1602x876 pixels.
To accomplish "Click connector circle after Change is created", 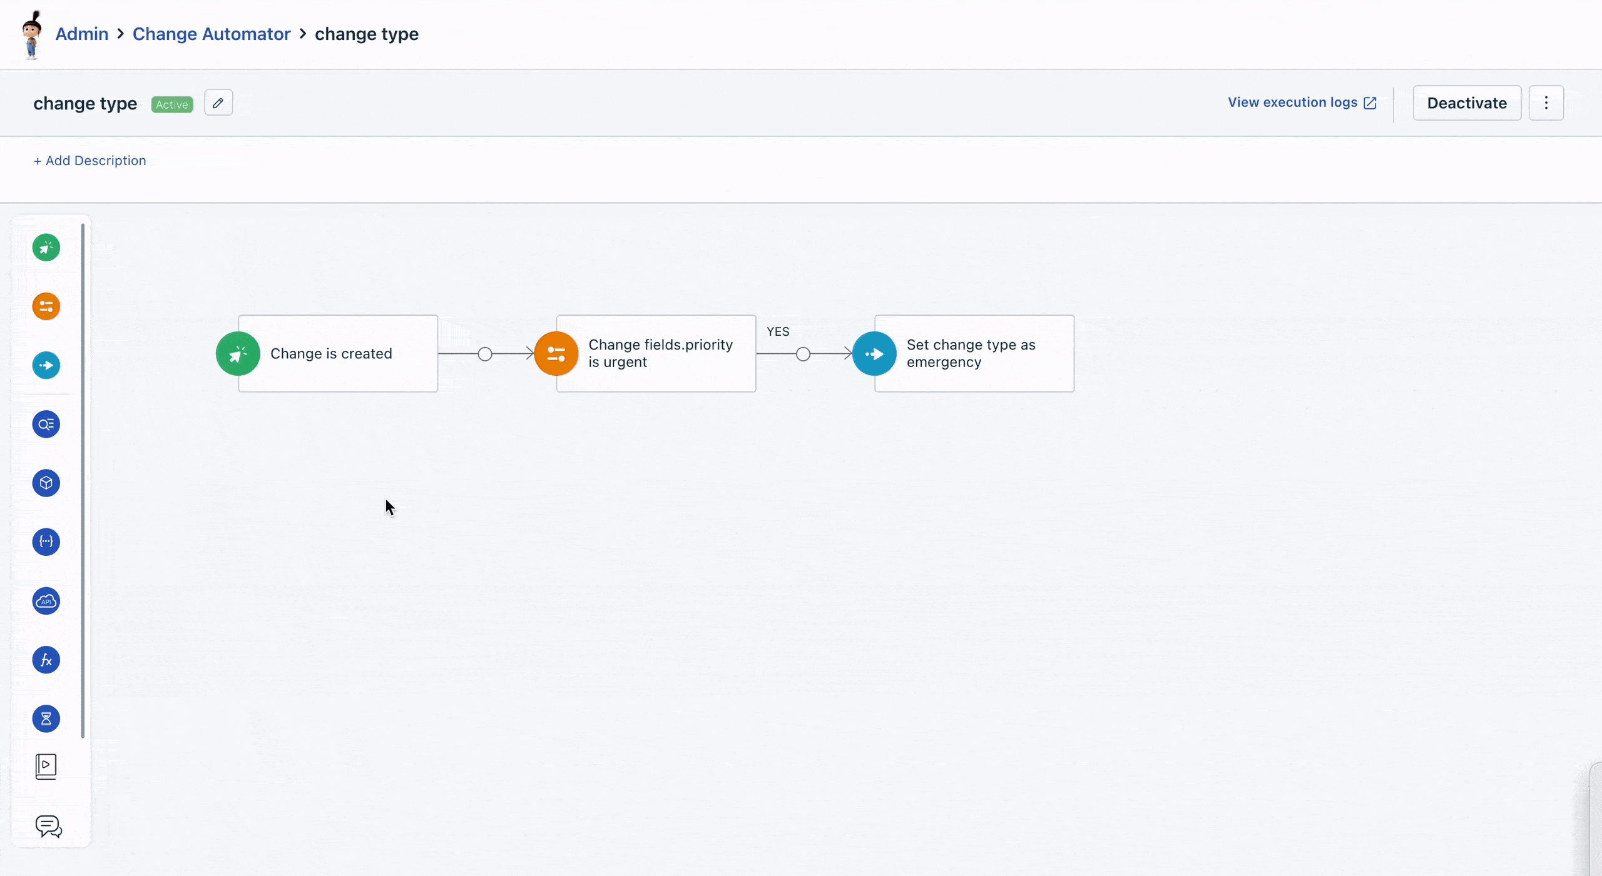I will pyautogui.click(x=485, y=355).
